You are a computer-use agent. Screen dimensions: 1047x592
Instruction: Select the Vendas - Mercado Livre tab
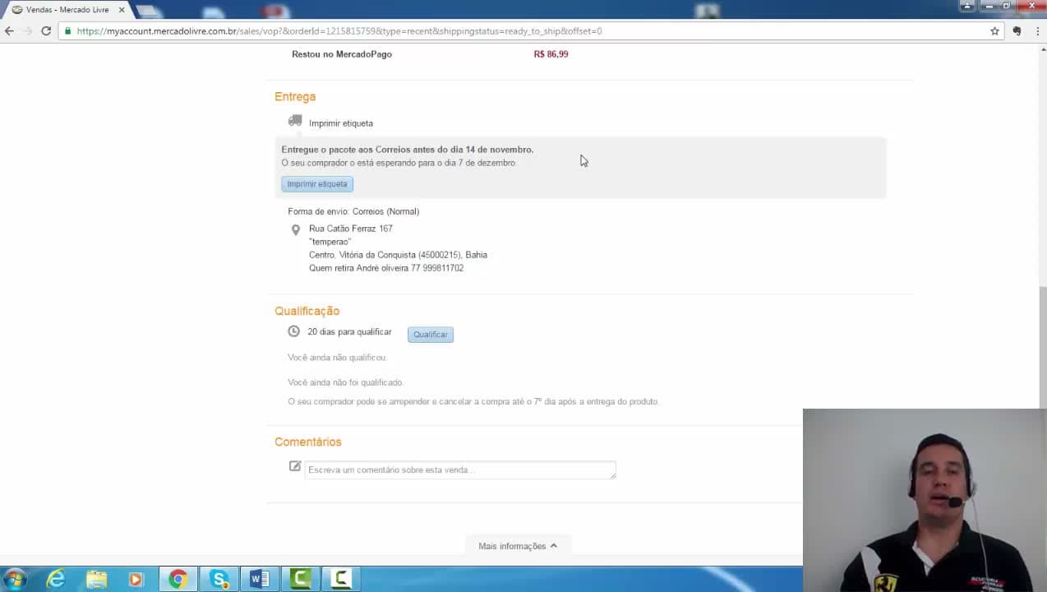66,10
